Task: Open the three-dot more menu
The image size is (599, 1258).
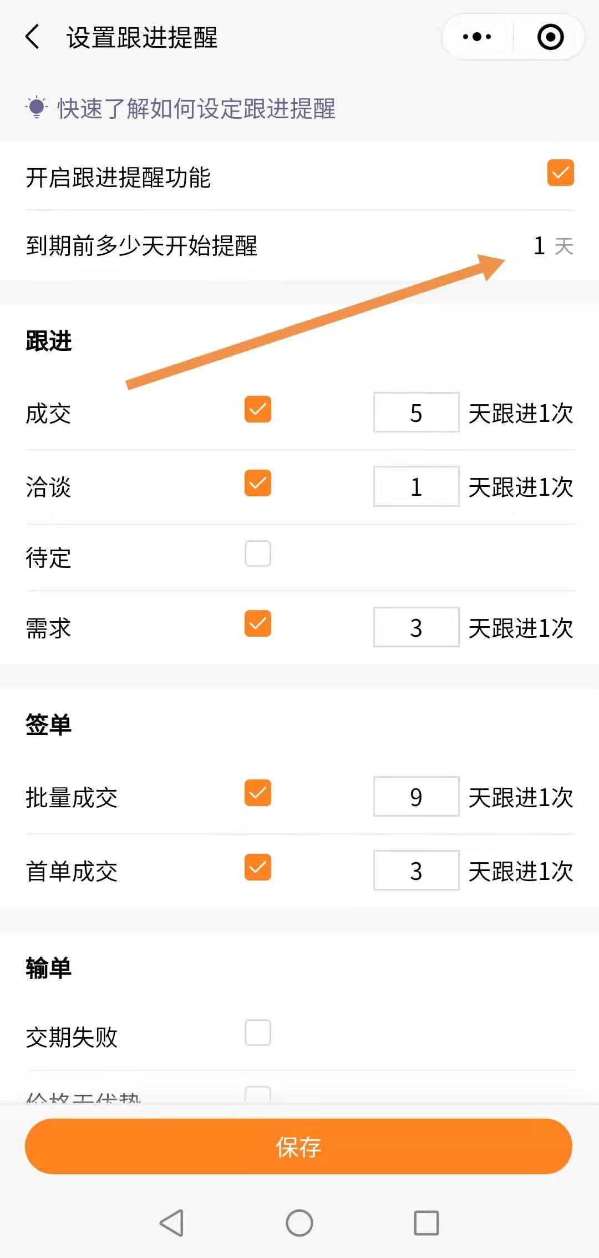Action: (477, 37)
